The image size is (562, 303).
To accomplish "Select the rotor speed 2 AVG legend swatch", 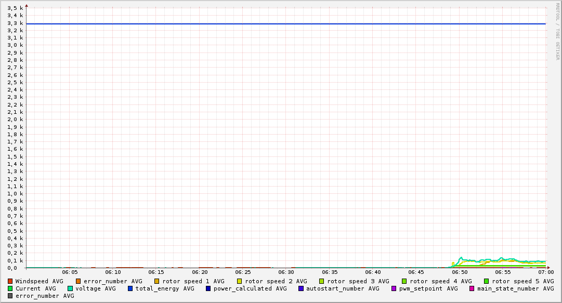I will [x=239, y=281].
